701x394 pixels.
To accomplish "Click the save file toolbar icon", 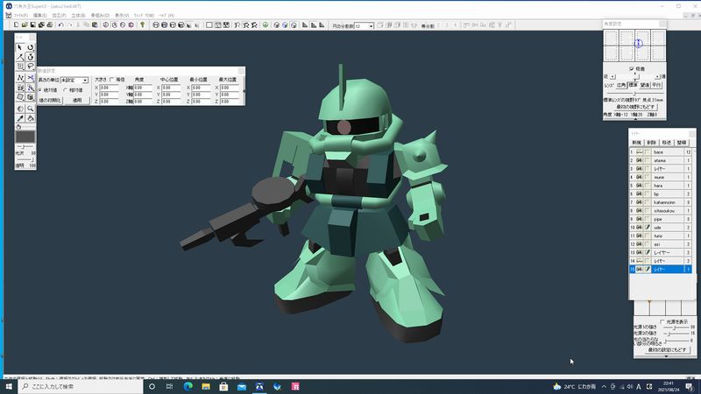I will click(x=33, y=25).
